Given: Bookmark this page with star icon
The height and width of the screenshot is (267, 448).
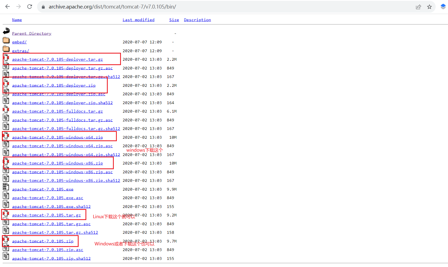Looking at the screenshot, I should pyautogui.click(x=429, y=7).
